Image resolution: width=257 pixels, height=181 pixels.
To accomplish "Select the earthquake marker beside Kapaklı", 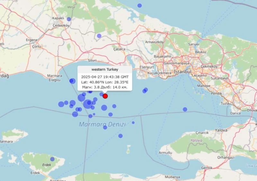I will [x=69, y=19].
